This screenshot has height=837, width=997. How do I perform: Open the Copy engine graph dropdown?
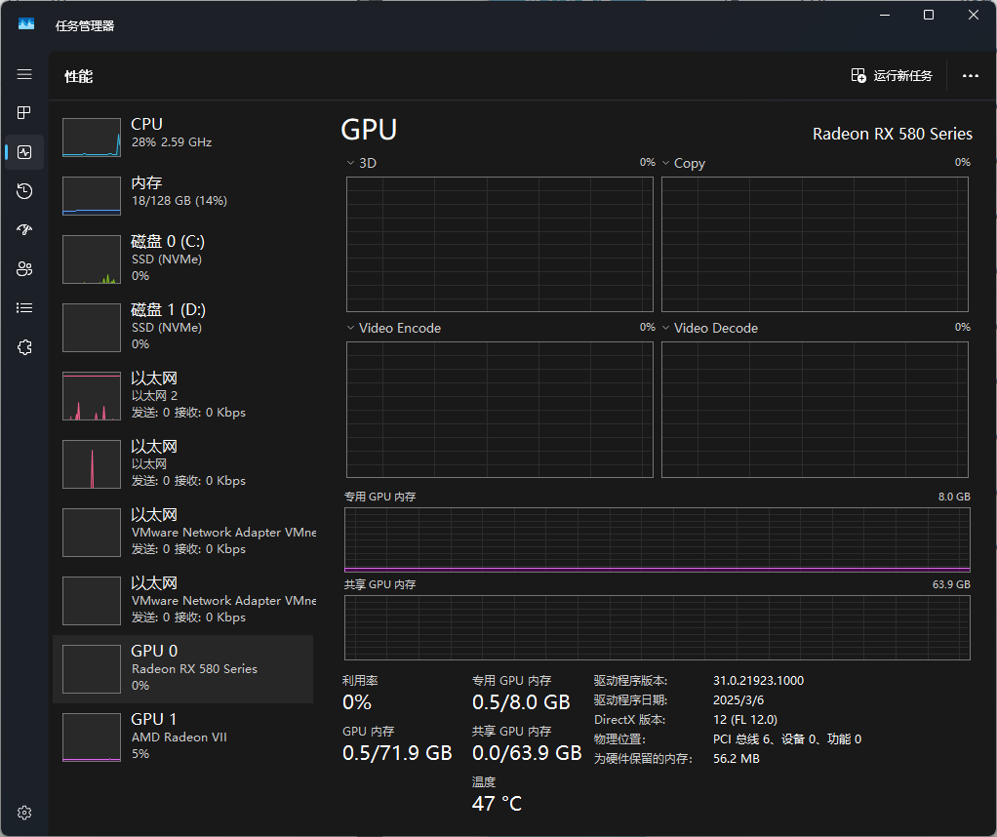point(667,164)
